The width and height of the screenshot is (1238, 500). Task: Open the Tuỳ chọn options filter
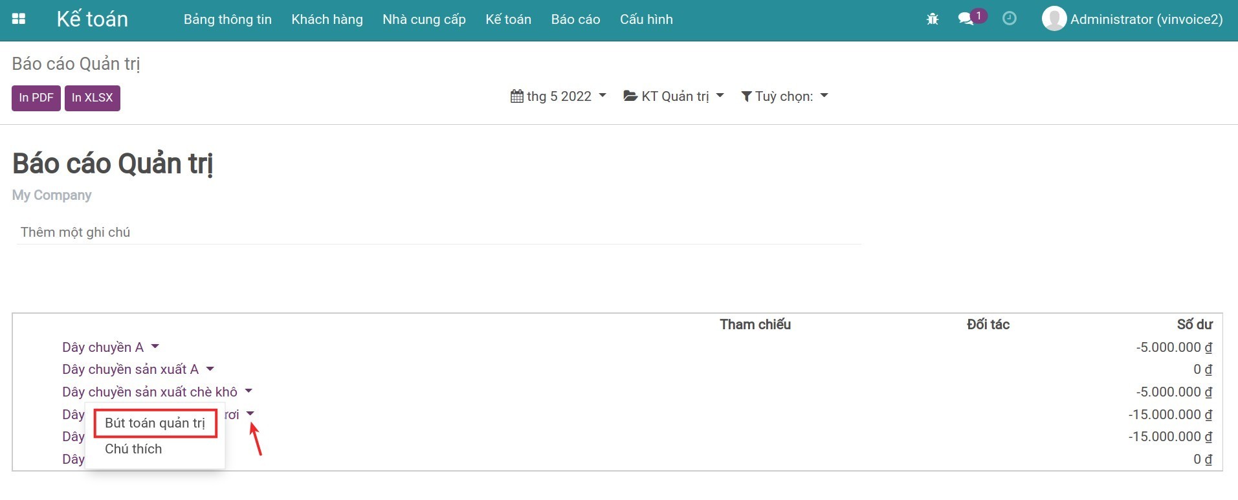click(784, 96)
